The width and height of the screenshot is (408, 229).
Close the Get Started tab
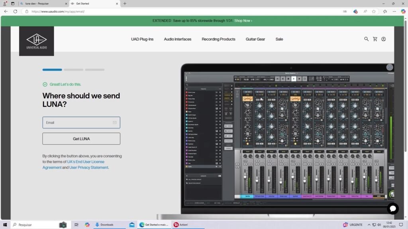(x=117, y=4)
